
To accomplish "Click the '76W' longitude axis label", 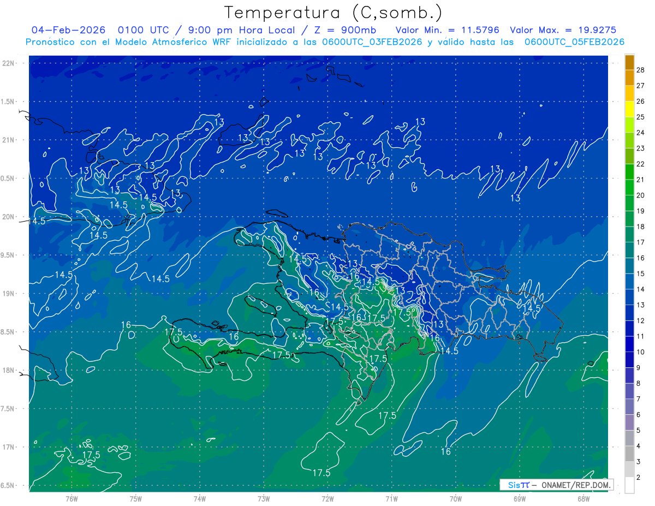I will [72, 499].
